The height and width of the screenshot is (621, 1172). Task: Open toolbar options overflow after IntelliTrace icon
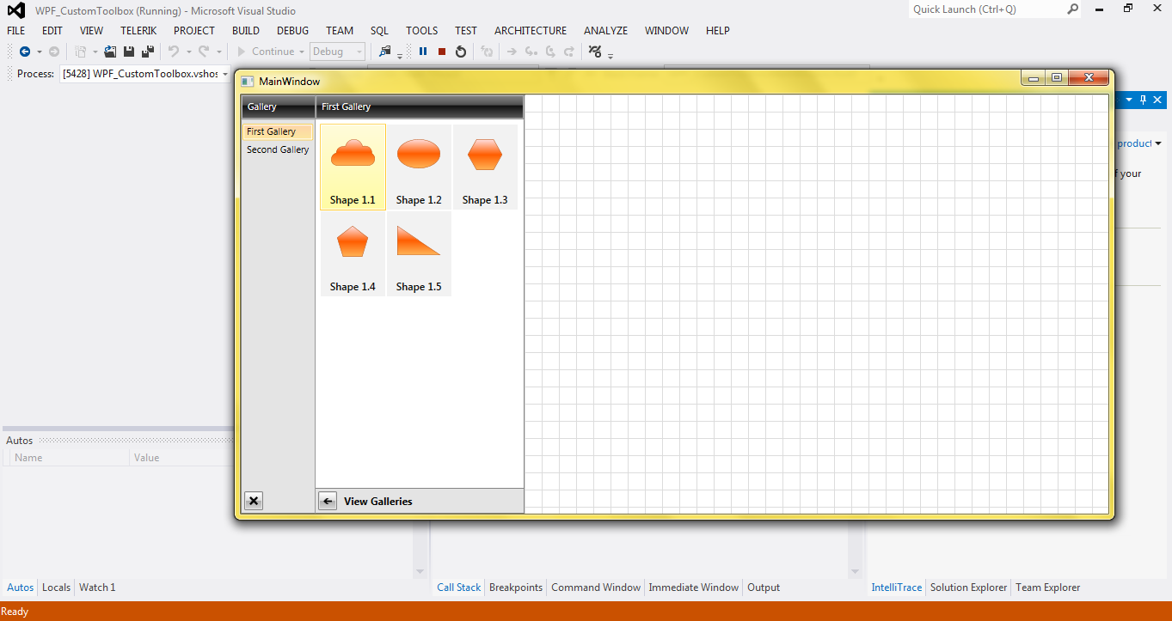click(611, 54)
